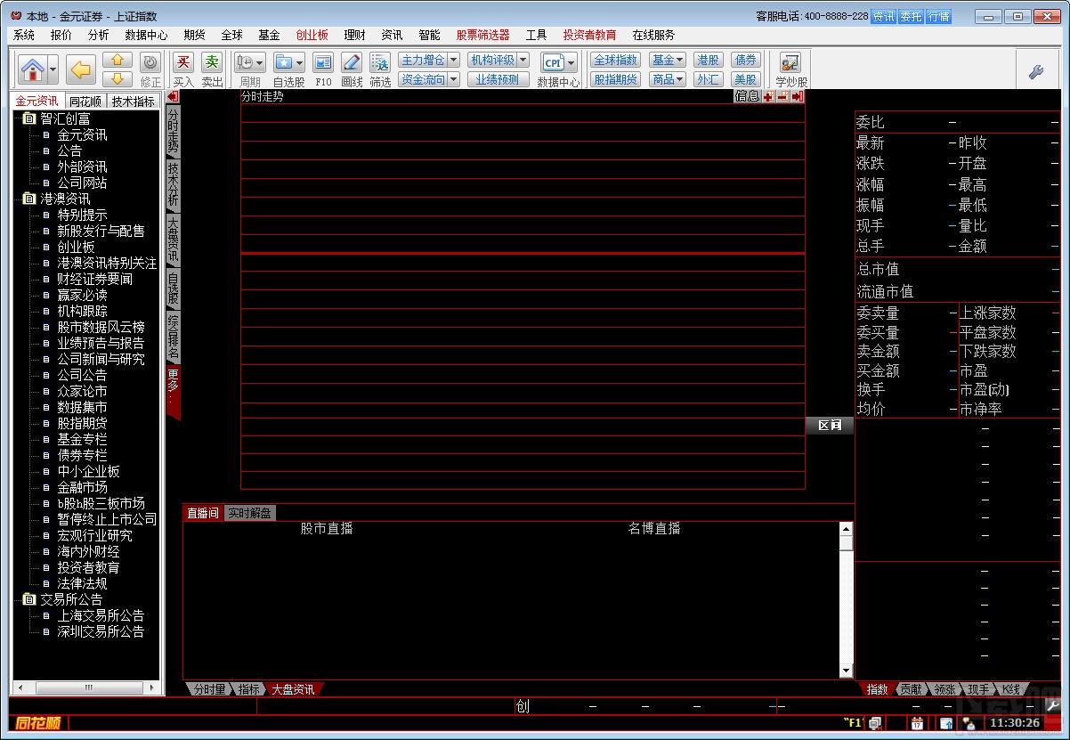Screen dimensions: 1070x740
Task: Switch to the 同花顺 sidebar tab
Action: click(85, 102)
